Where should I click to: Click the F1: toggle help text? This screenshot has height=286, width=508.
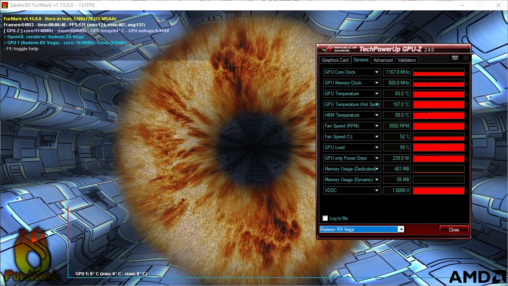coord(21,49)
